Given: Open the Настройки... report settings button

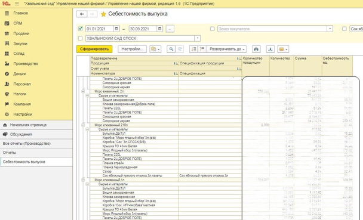Looking at the screenshot, I should click(x=132, y=49).
